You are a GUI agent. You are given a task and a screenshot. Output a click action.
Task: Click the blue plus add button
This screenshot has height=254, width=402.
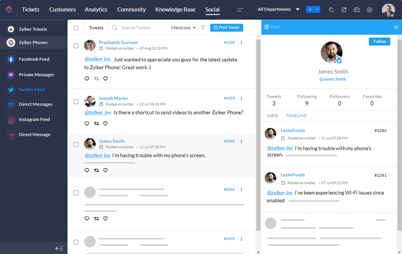pos(310,10)
